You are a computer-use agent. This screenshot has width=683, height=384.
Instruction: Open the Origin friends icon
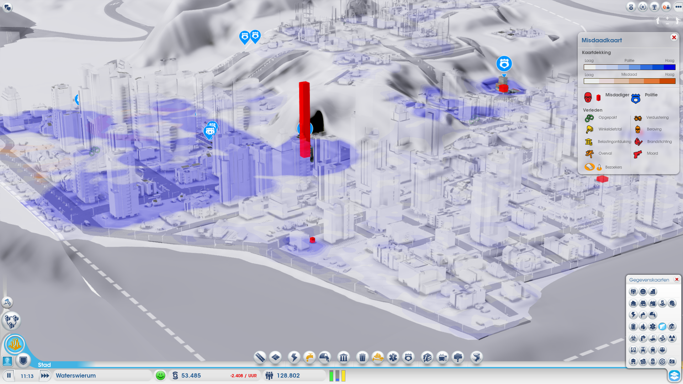pyautogui.click(x=666, y=7)
